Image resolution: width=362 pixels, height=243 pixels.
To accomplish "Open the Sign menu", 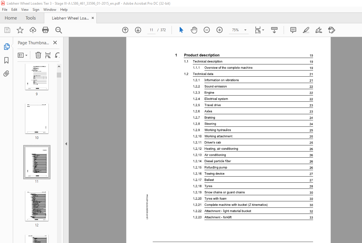I will [x=36, y=10].
